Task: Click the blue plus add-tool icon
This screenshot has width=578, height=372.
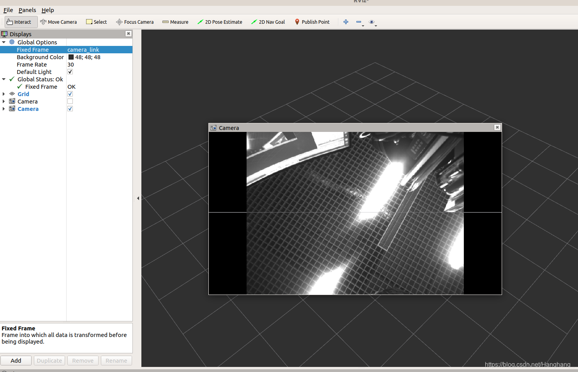Action: [x=346, y=22]
